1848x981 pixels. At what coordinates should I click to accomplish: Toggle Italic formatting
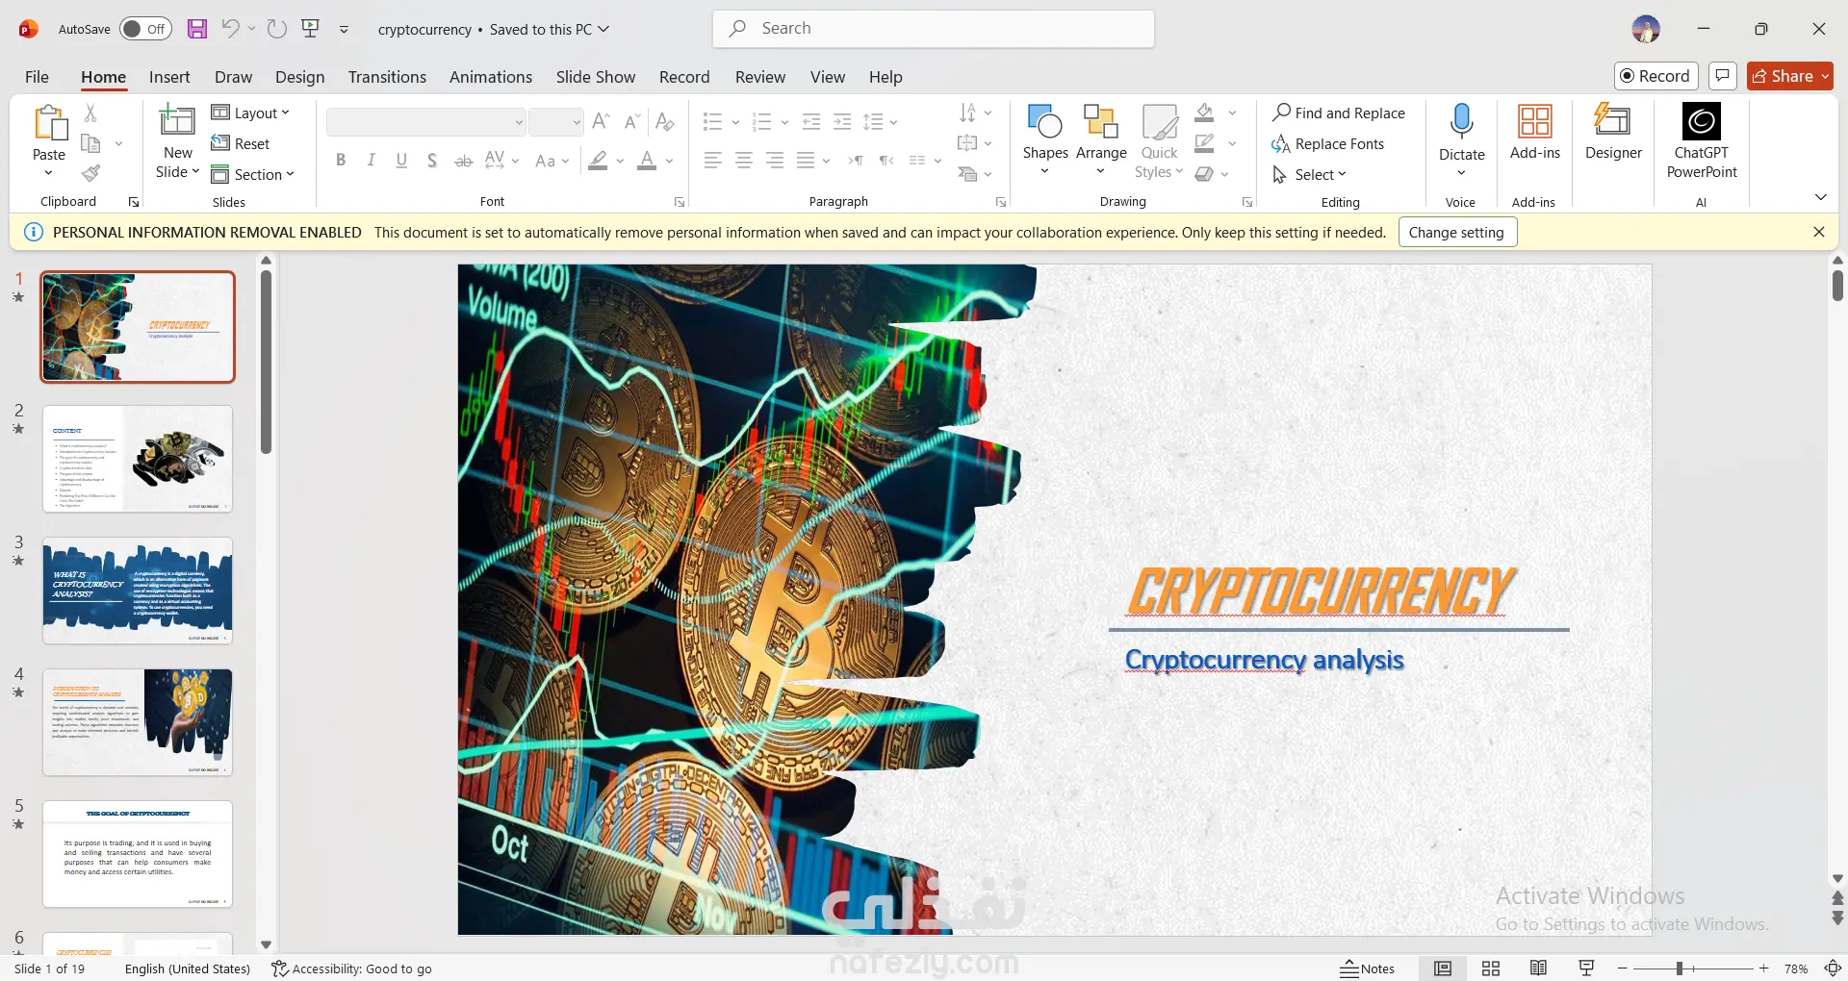pyautogui.click(x=372, y=161)
